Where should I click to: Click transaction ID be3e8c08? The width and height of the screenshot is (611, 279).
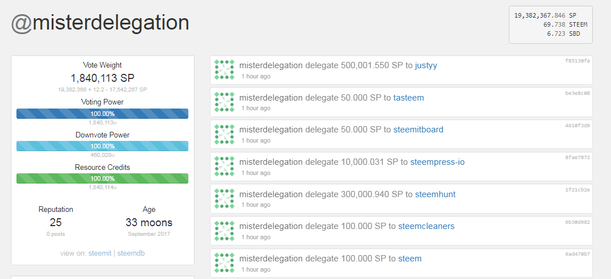(x=578, y=93)
